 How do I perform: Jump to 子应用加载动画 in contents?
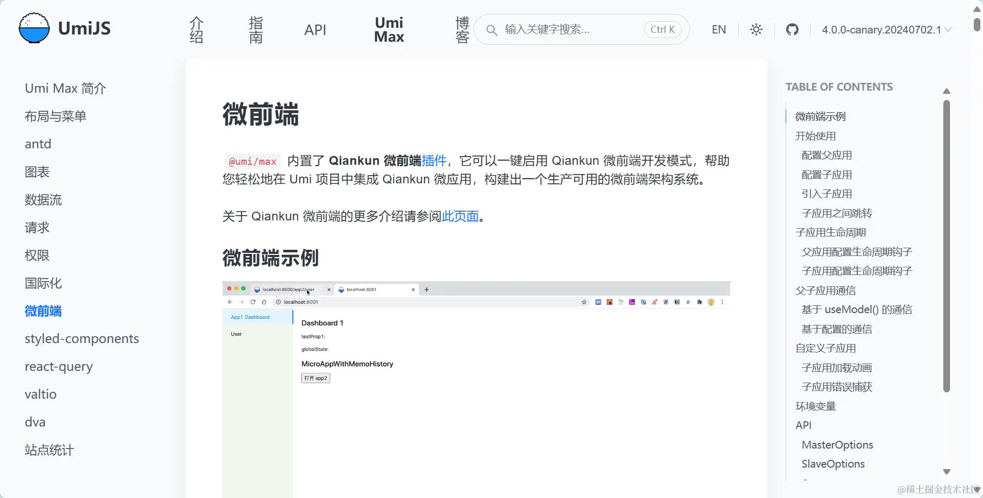837,368
